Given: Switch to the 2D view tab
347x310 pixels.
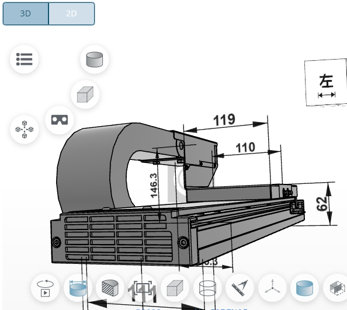Looking at the screenshot, I should tap(71, 13).
